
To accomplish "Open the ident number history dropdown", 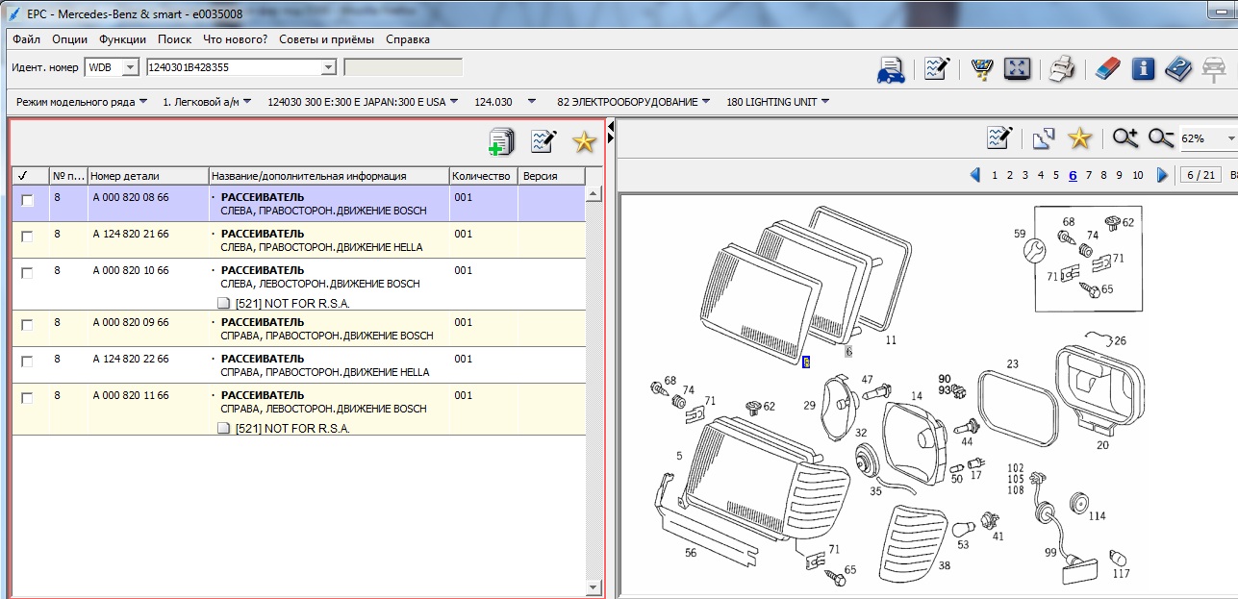I will (328, 67).
